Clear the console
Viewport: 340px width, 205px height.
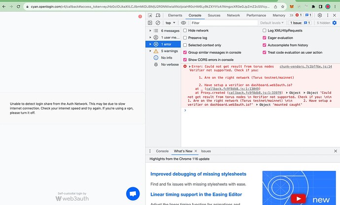click(158, 23)
